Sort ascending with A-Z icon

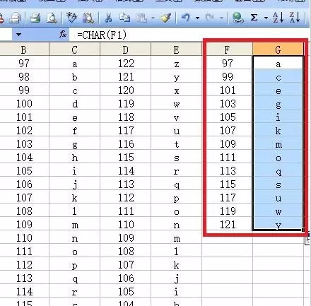[x=278, y=18]
